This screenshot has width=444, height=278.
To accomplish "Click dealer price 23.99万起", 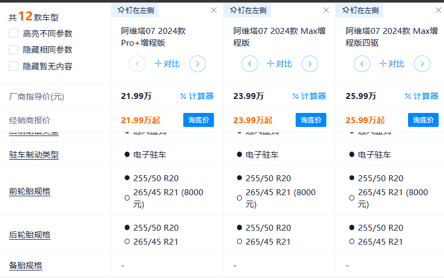I will [253, 120].
